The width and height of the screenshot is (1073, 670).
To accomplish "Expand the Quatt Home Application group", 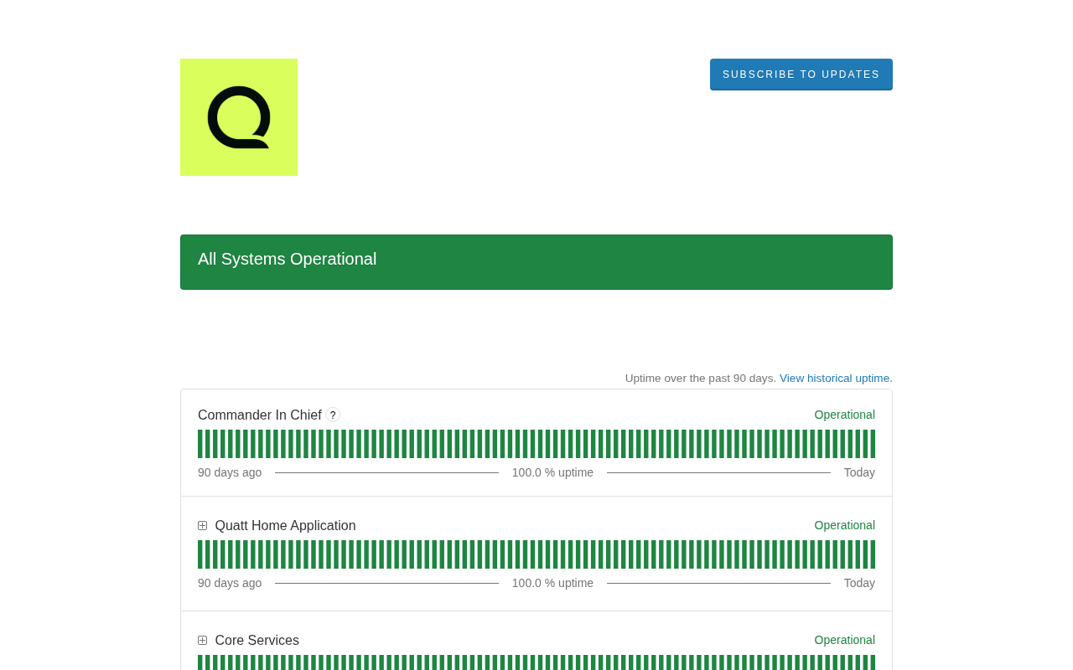I will 202,526.
